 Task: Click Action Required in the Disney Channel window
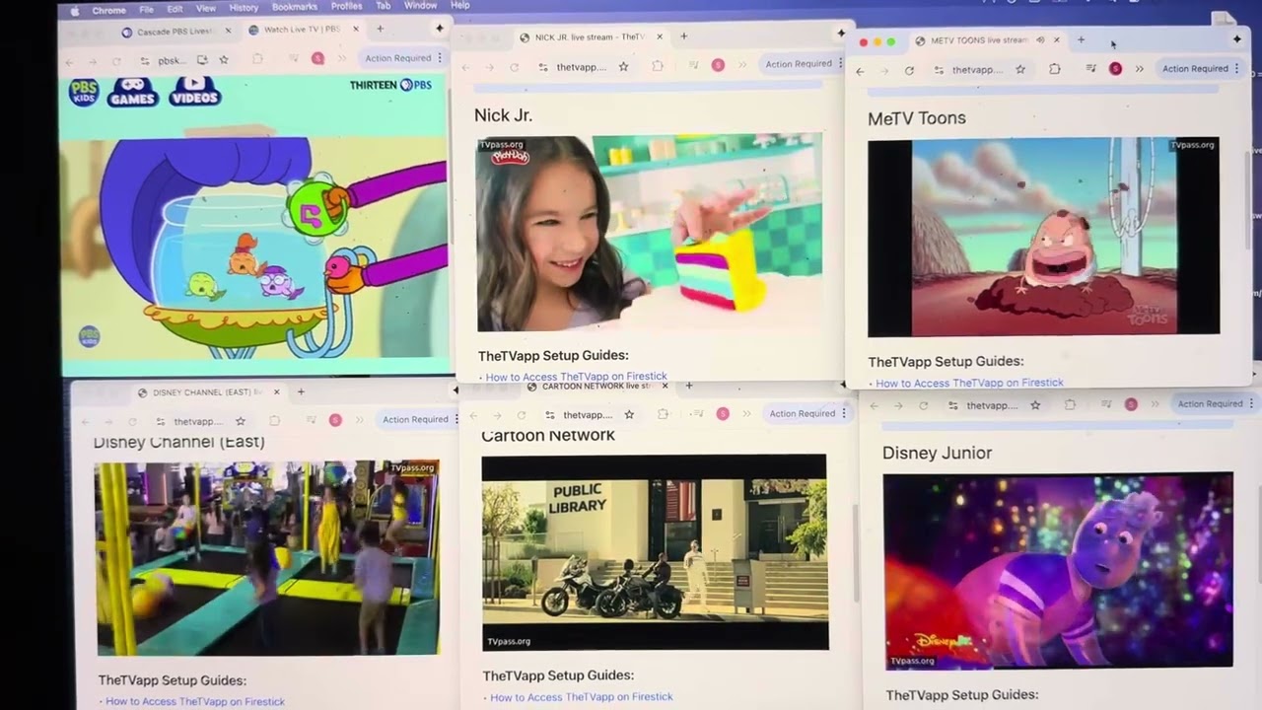[x=416, y=419]
